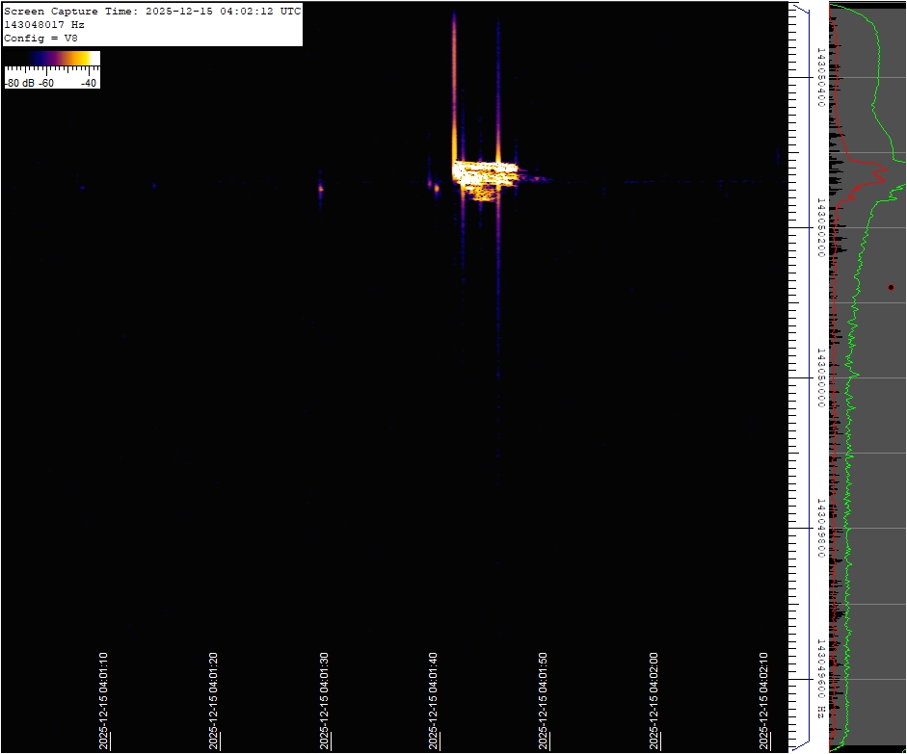Image resolution: width=907 pixels, height=754 pixels.
Task: Click the color gradient bar of the dB legend
Action: 52,59
